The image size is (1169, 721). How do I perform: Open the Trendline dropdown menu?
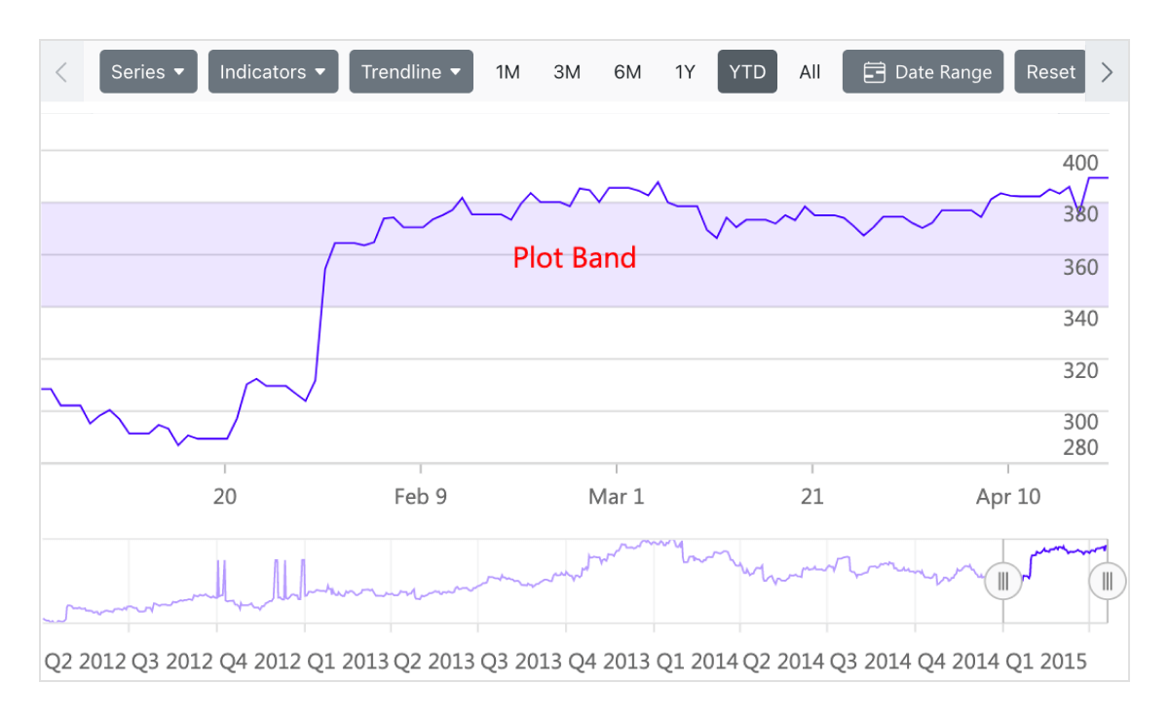click(411, 72)
